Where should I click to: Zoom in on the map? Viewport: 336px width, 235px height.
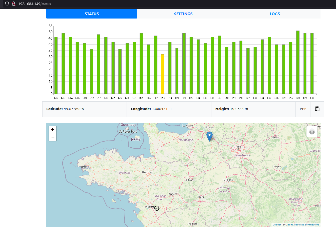(53, 130)
